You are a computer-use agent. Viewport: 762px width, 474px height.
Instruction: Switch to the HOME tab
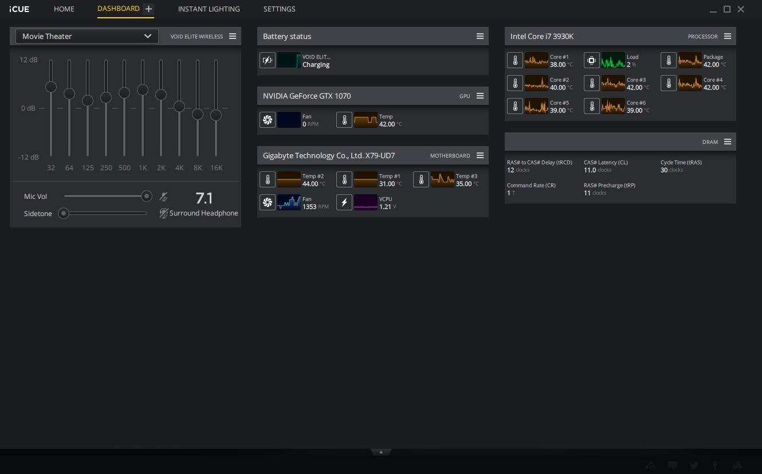pos(64,9)
